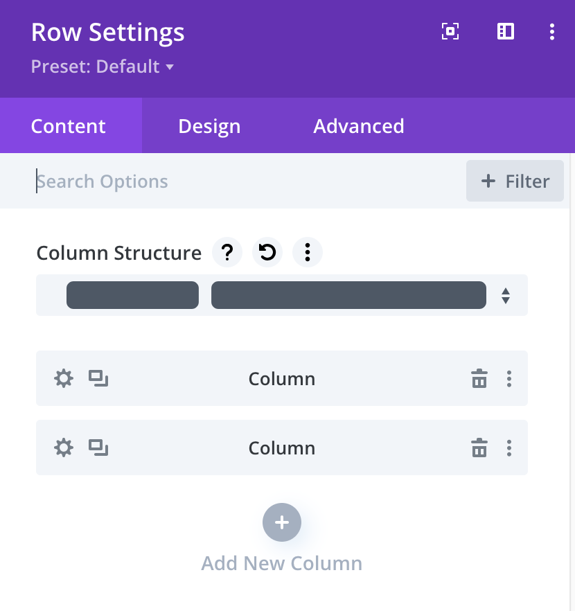Click the Filter button
This screenshot has height=611, width=575.
[x=515, y=181]
